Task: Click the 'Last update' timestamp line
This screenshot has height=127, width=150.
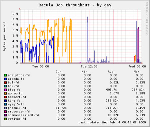Action: (x=112, y=122)
